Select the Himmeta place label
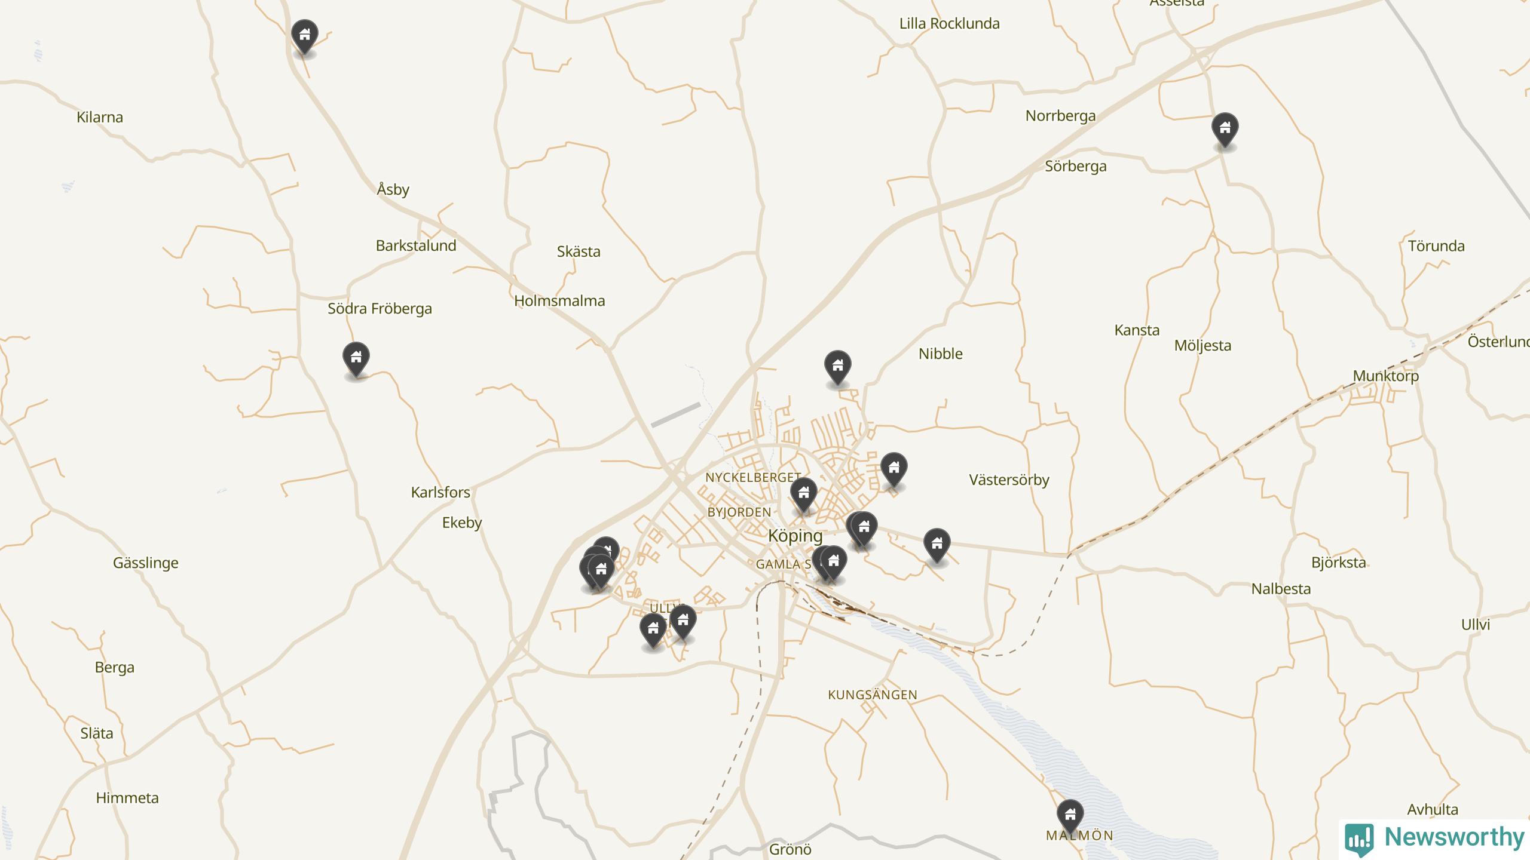This screenshot has width=1530, height=860. (127, 798)
